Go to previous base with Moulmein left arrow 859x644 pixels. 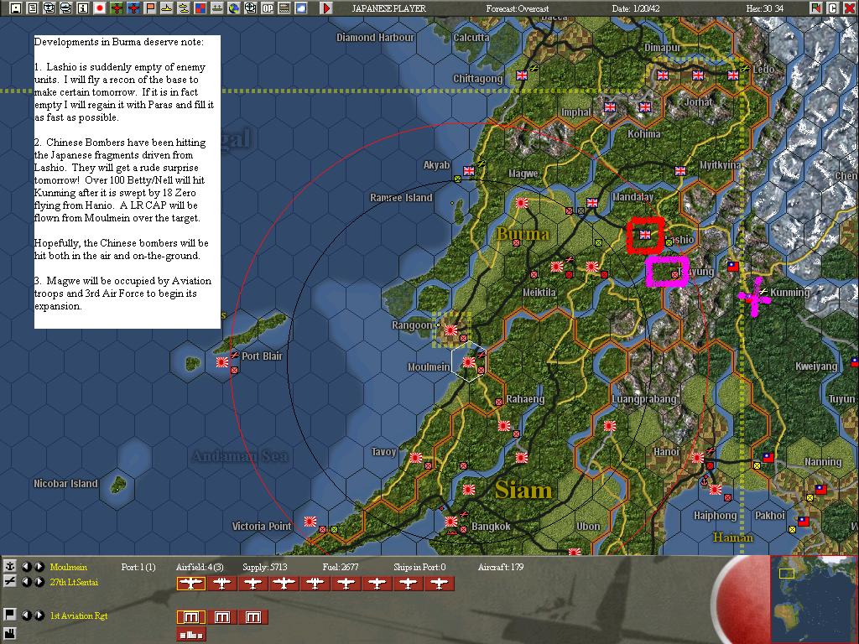(26, 567)
